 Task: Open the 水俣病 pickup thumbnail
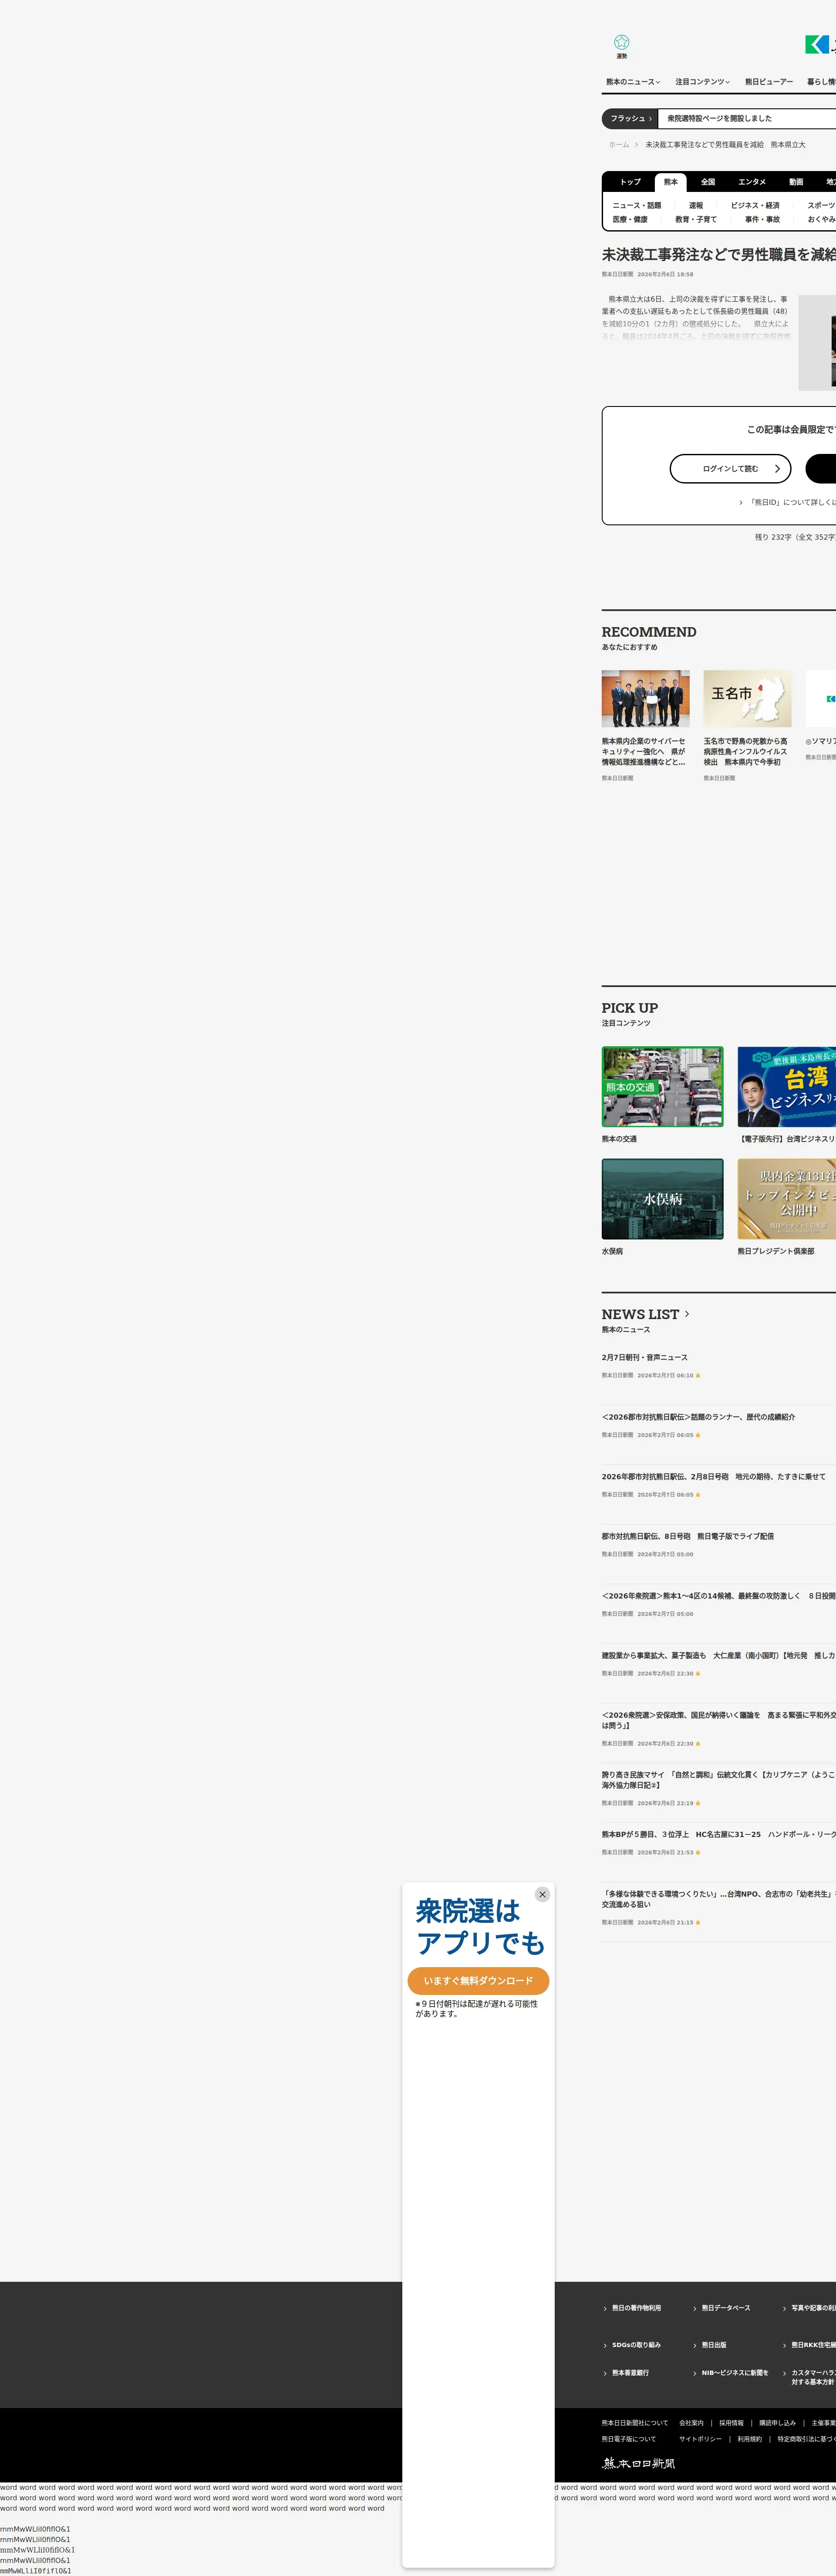click(x=662, y=1199)
